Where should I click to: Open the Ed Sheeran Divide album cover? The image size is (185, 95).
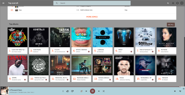[x=103, y=37]
